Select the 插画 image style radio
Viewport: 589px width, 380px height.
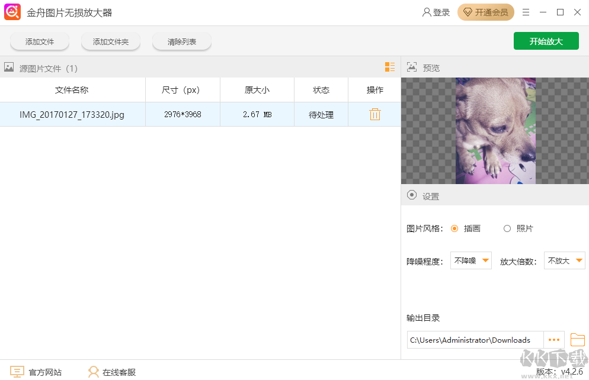pos(454,228)
